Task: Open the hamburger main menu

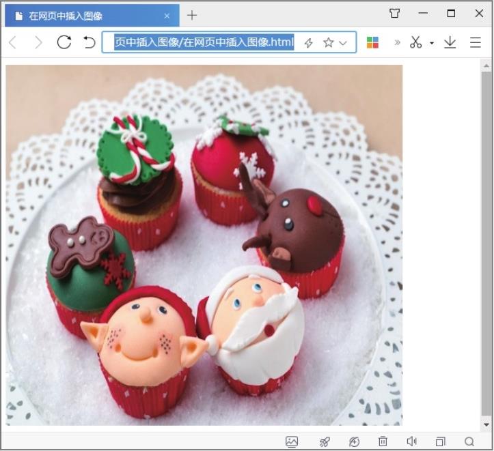Action: click(476, 42)
